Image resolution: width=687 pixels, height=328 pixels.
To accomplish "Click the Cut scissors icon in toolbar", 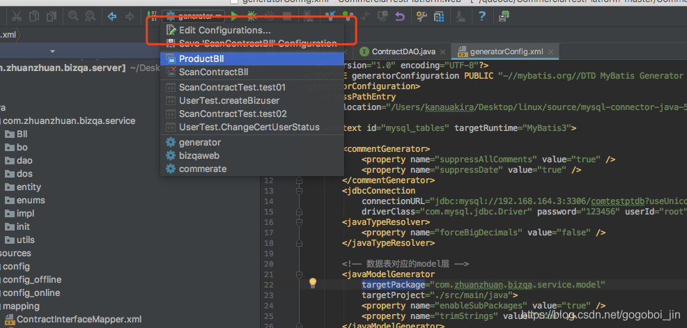I will point(16,17).
